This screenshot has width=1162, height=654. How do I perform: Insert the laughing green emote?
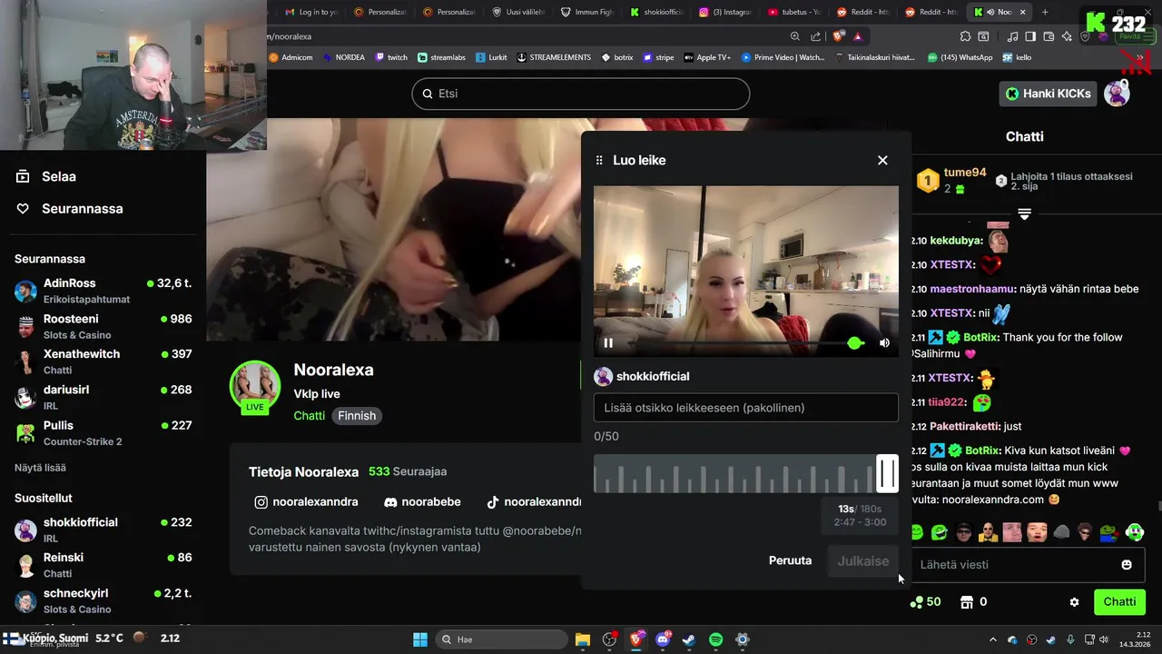[x=940, y=532]
